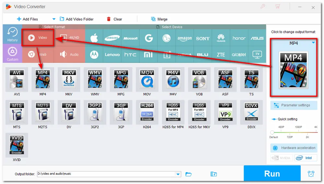Open OnePlus device presets
The image size is (324, 184).
tap(167, 55)
